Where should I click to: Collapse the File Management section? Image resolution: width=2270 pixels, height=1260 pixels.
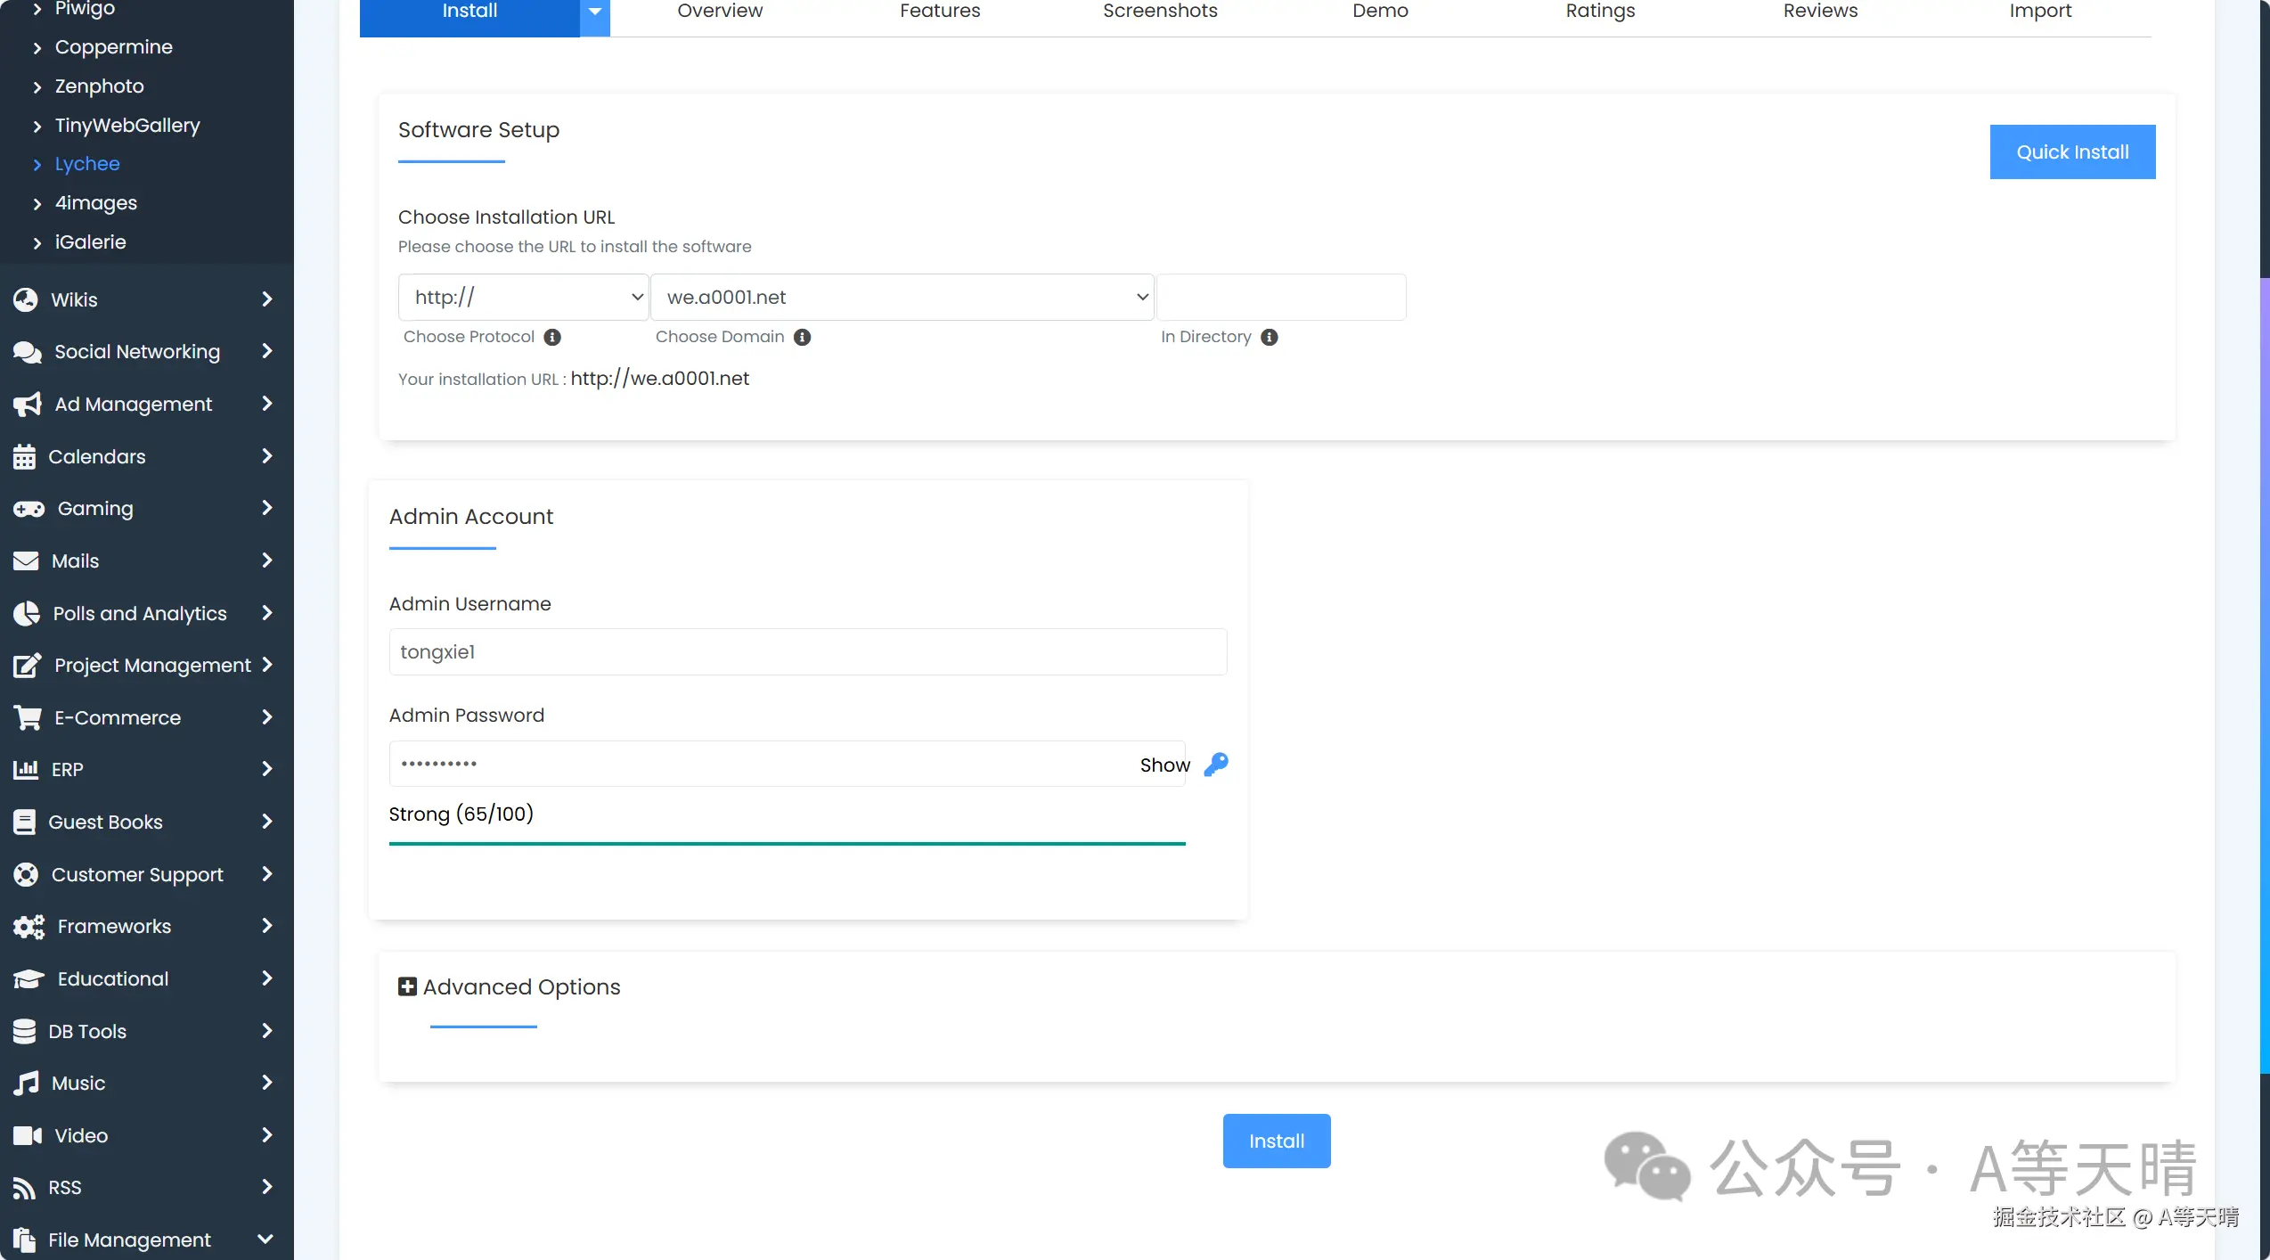pyautogui.click(x=265, y=1239)
